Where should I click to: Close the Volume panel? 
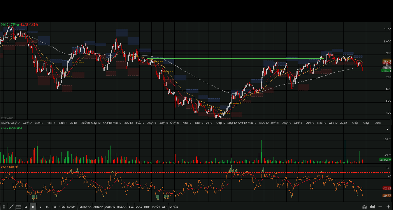pos(387,129)
